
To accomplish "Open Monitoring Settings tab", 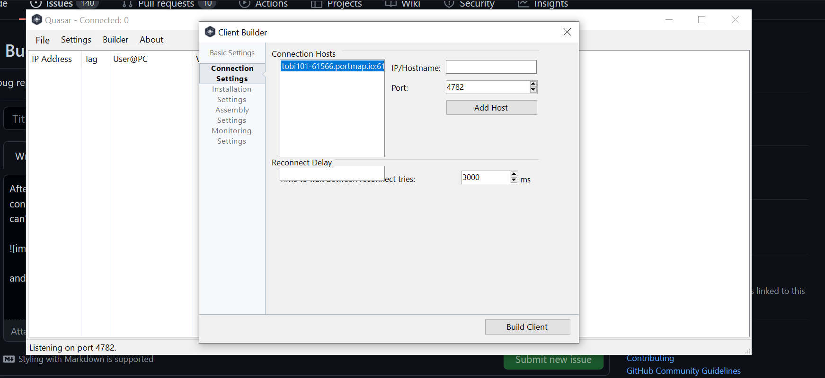I will 232,136.
